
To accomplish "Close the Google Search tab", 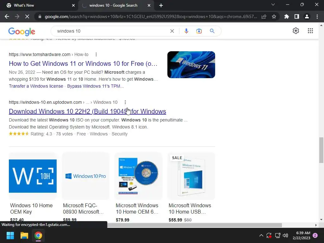I will (149, 5).
